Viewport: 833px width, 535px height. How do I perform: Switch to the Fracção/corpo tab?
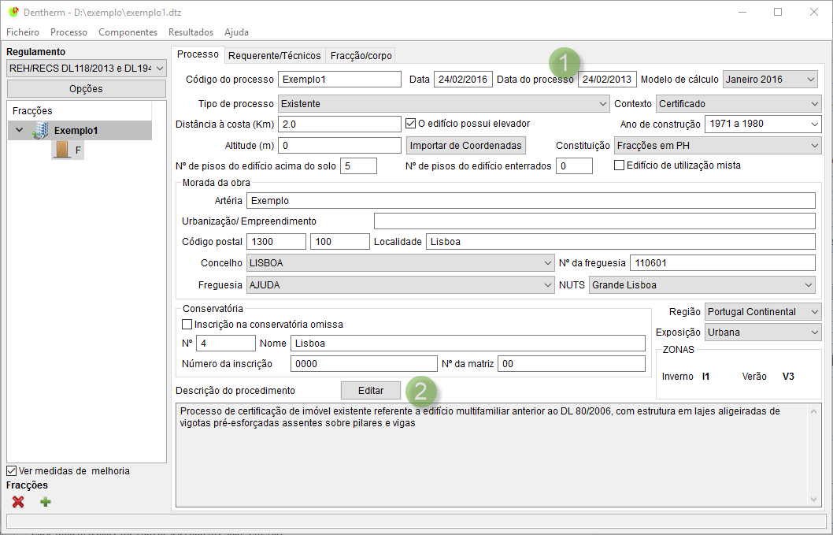[x=361, y=55]
